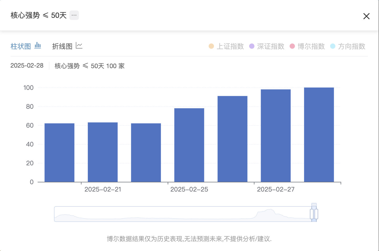Select the bar above 2025-02-25
This screenshot has height=251, width=379.
pos(189,145)
